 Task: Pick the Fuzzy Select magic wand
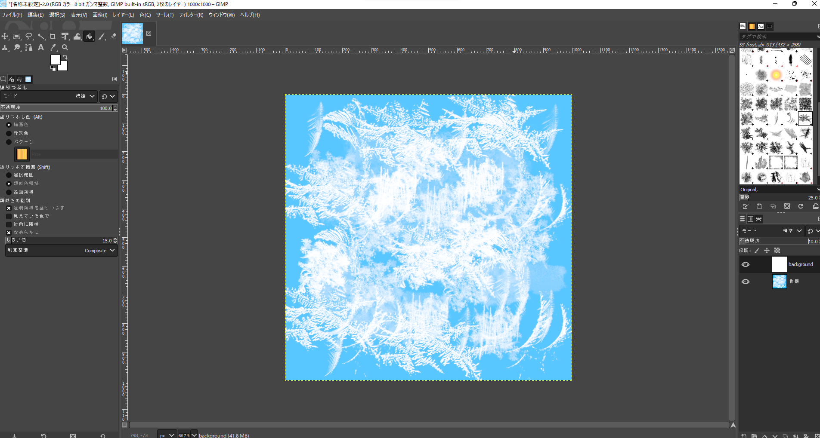[41, 37]
